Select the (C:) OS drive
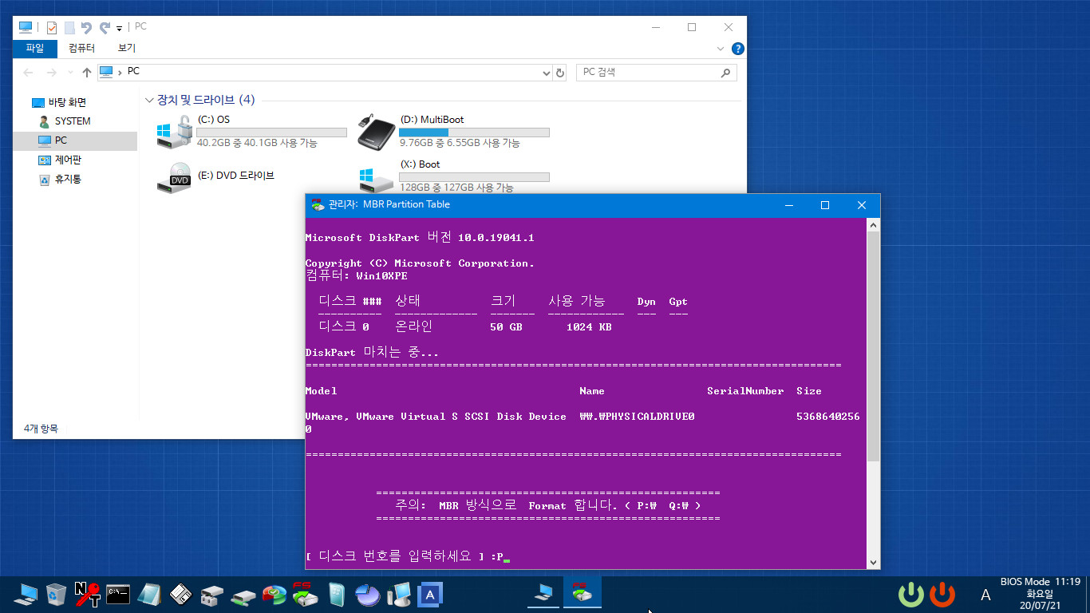The image size is (1090, 613). tap(252, 132)
